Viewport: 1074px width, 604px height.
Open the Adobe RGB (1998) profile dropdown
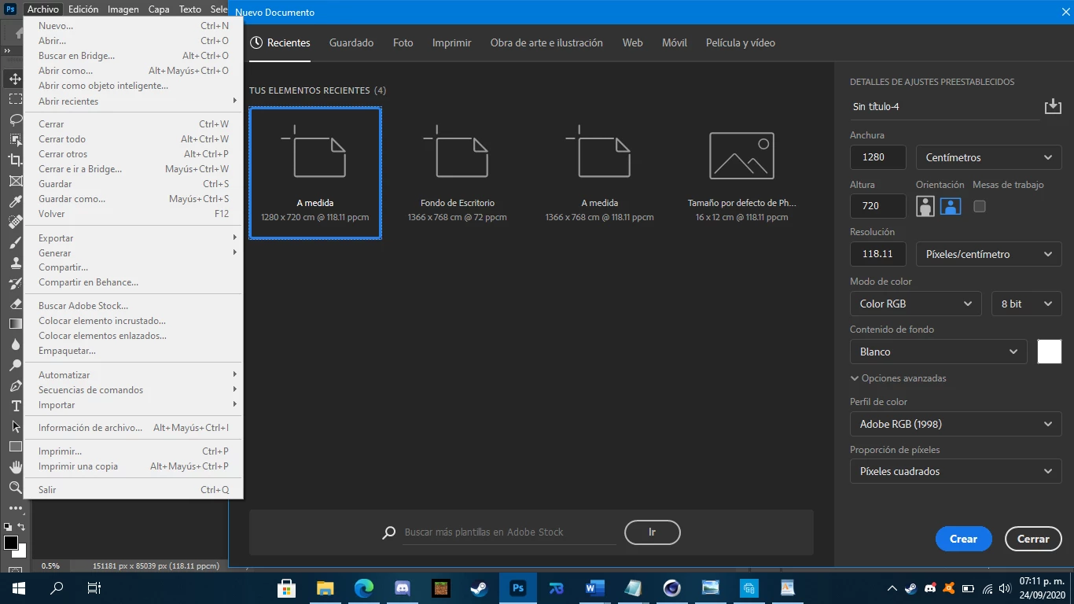[x=955, y=424]
